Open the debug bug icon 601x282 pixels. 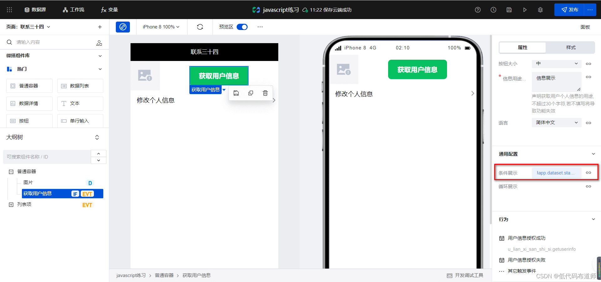pos(540,10)
